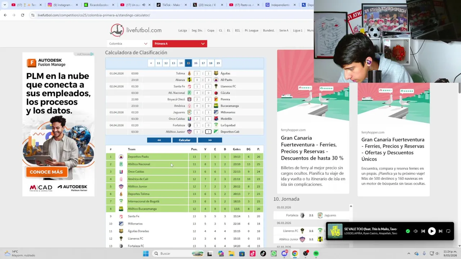
Task: Play the song in media widget
Action: click(x=431, y=231)
